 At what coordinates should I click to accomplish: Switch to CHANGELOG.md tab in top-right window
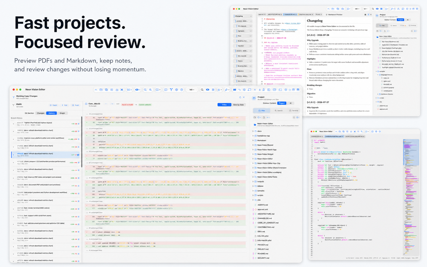click(x=290, y=14)
